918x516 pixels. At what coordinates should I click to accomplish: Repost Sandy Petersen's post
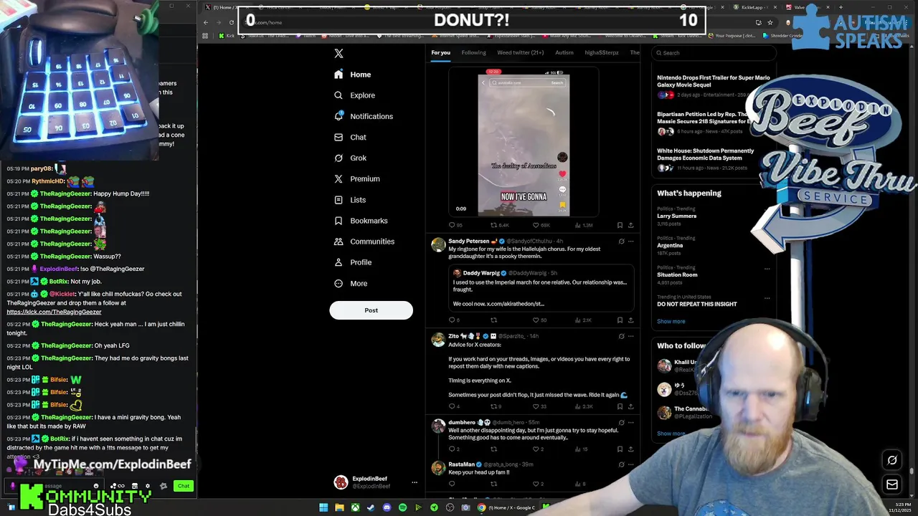(493, 320)
